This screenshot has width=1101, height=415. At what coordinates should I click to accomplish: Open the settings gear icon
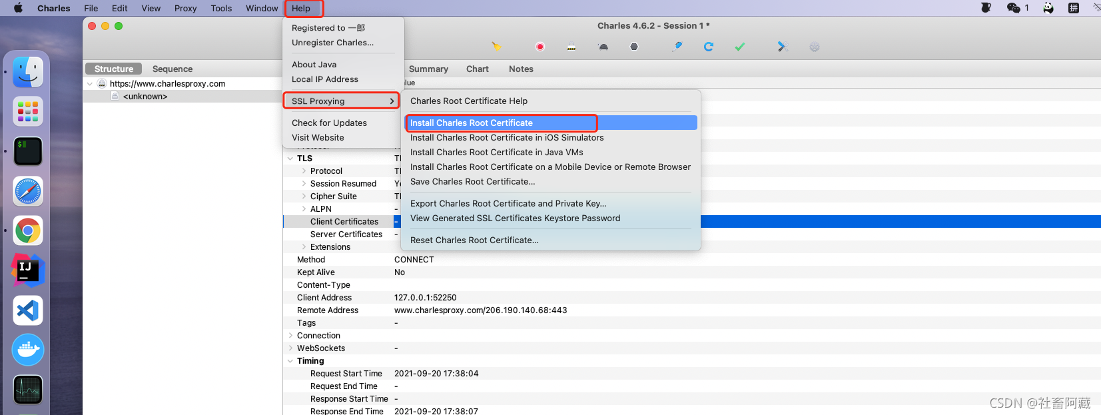(x=815, y=47)
